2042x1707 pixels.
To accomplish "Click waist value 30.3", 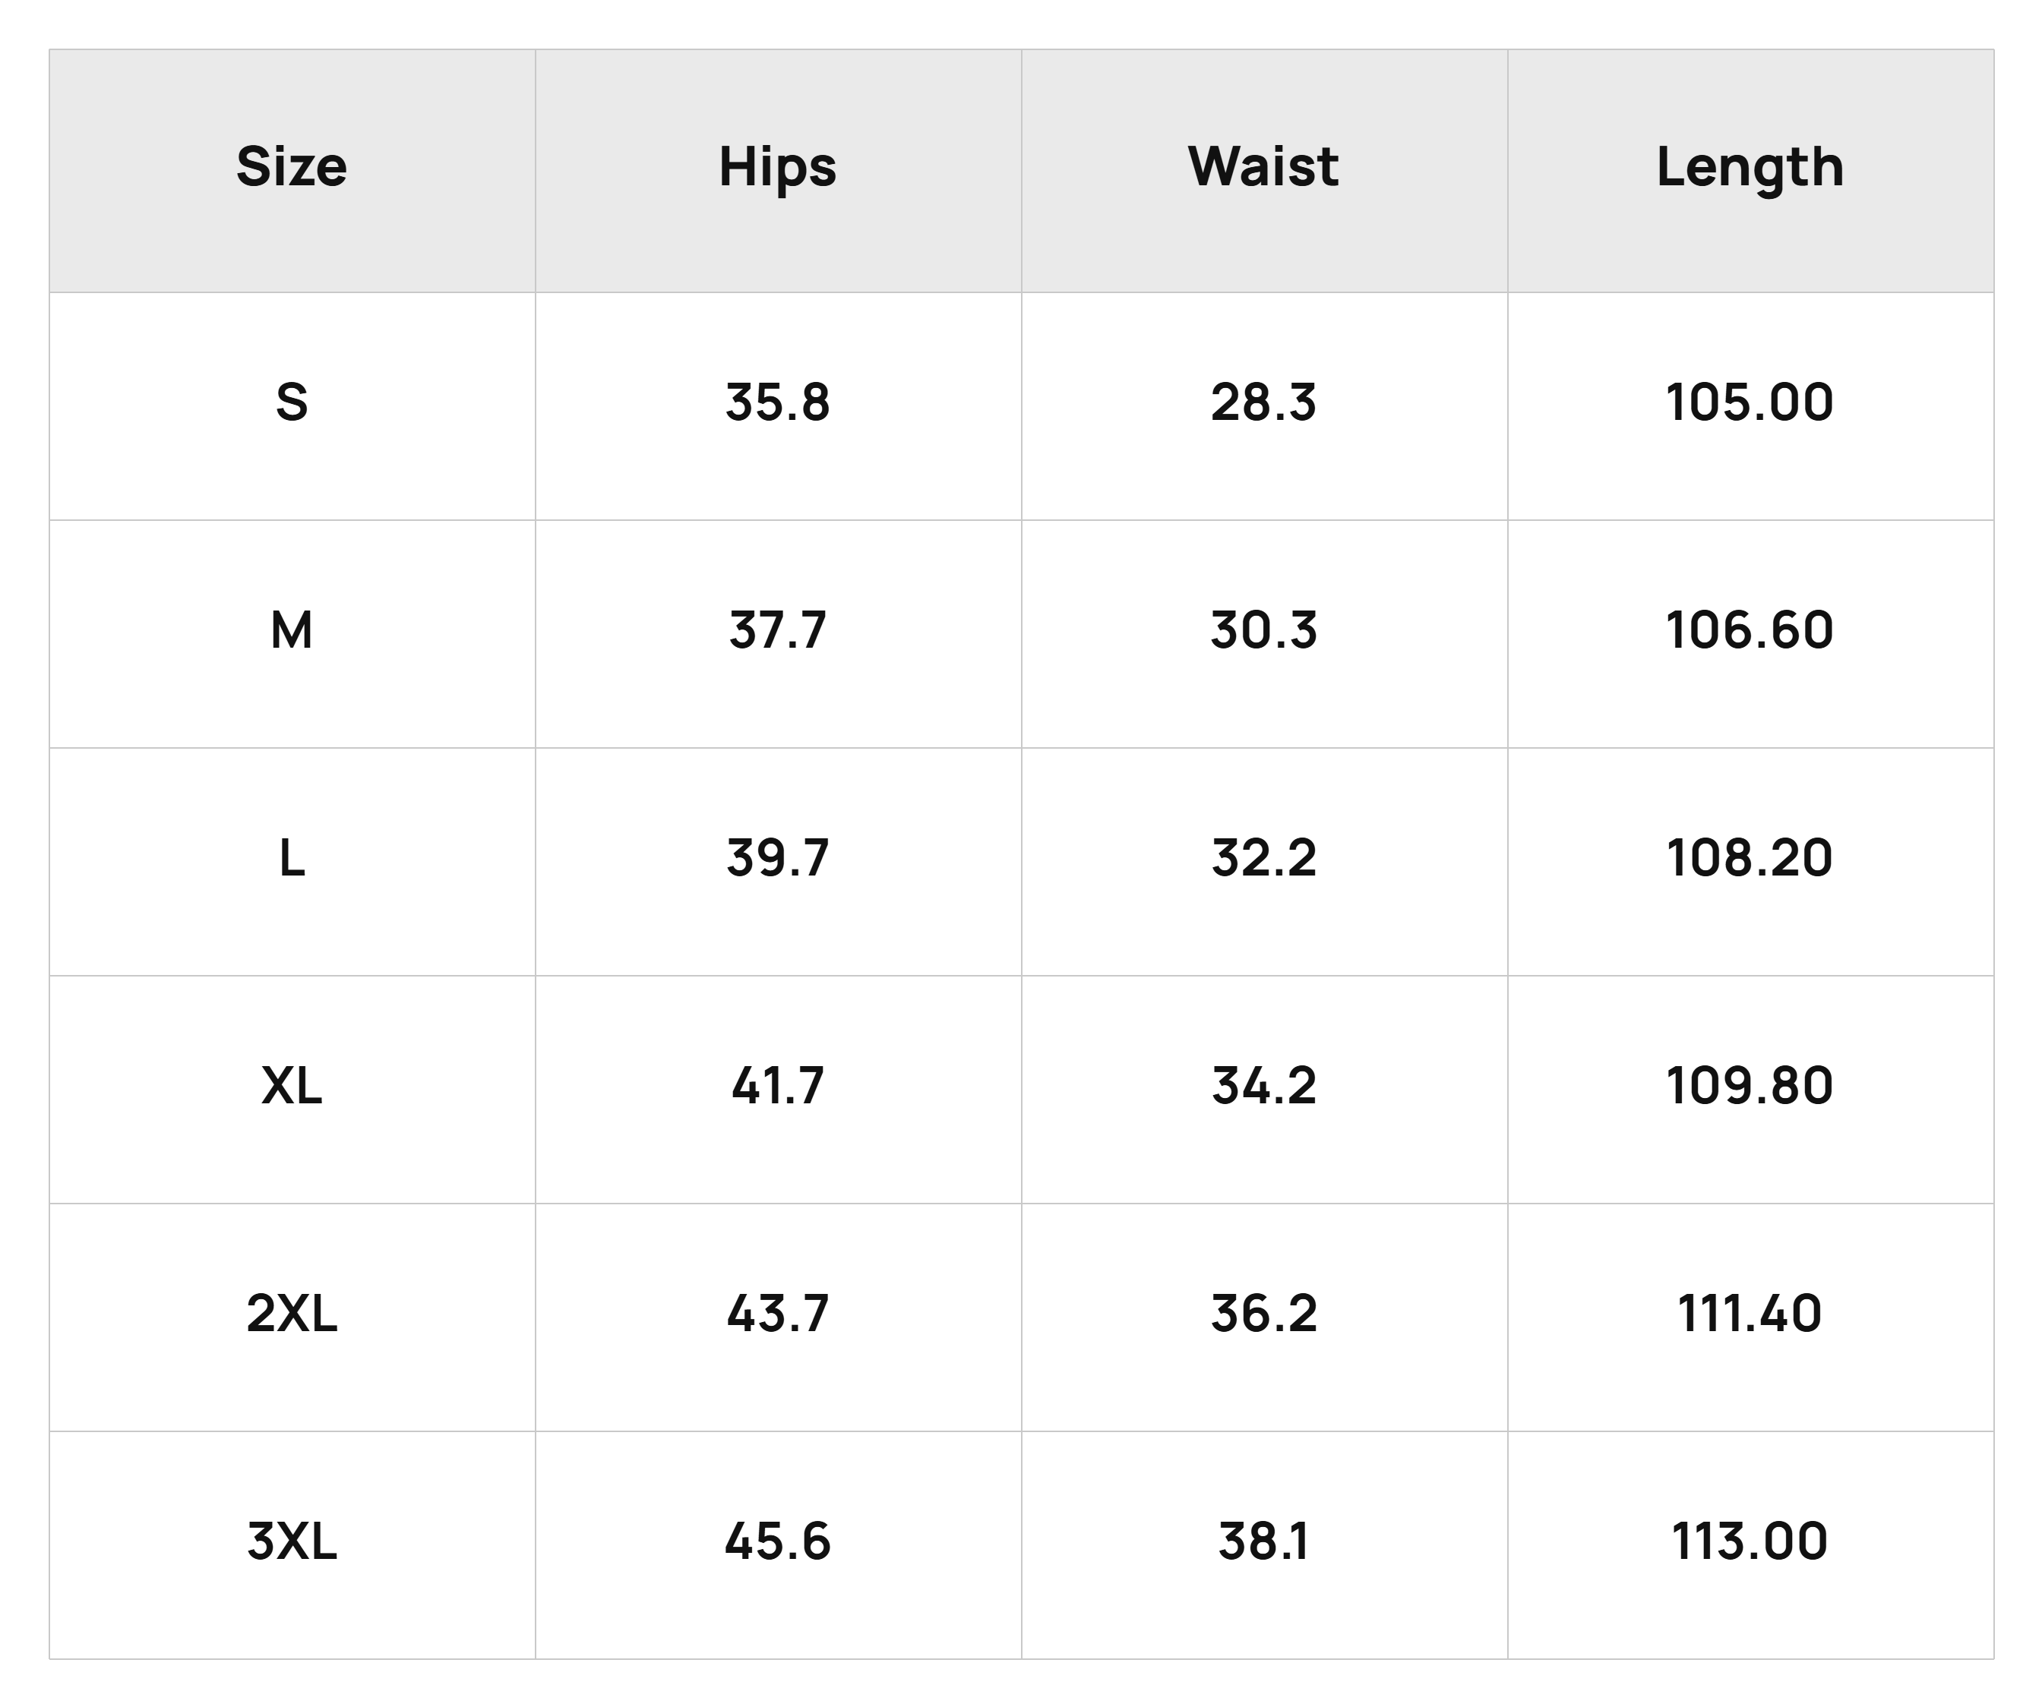I will coord(1264,630).
